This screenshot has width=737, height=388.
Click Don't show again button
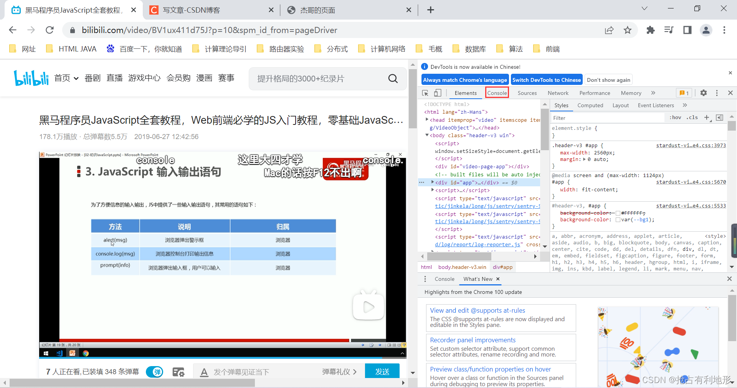[608, 80]
